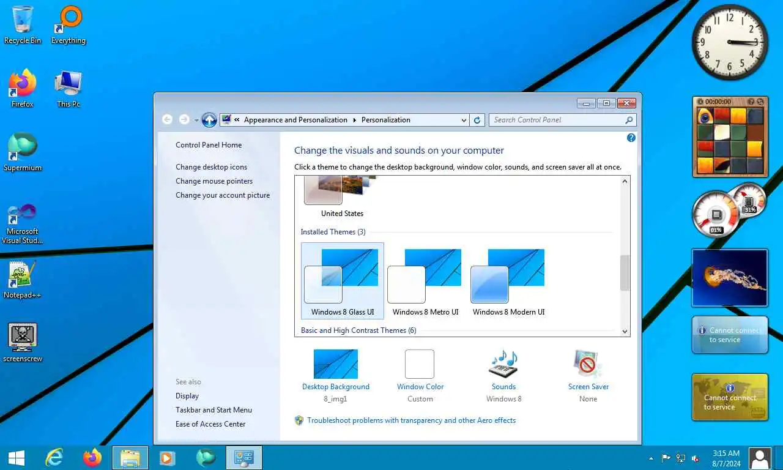This screenshot has width=783, height=470.
Task: Show hidden system tray icons
Action: click(651, 458)
